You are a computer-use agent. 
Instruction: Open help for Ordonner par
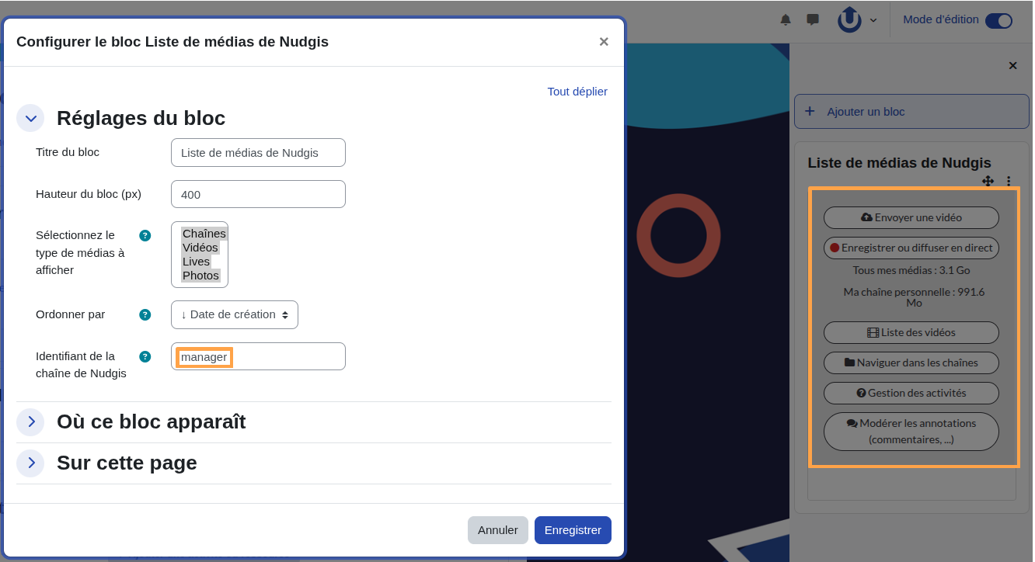coord(145,314)
